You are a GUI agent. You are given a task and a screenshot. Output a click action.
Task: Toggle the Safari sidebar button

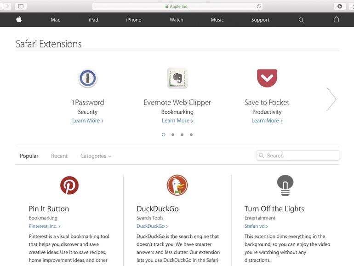(21, 6)
